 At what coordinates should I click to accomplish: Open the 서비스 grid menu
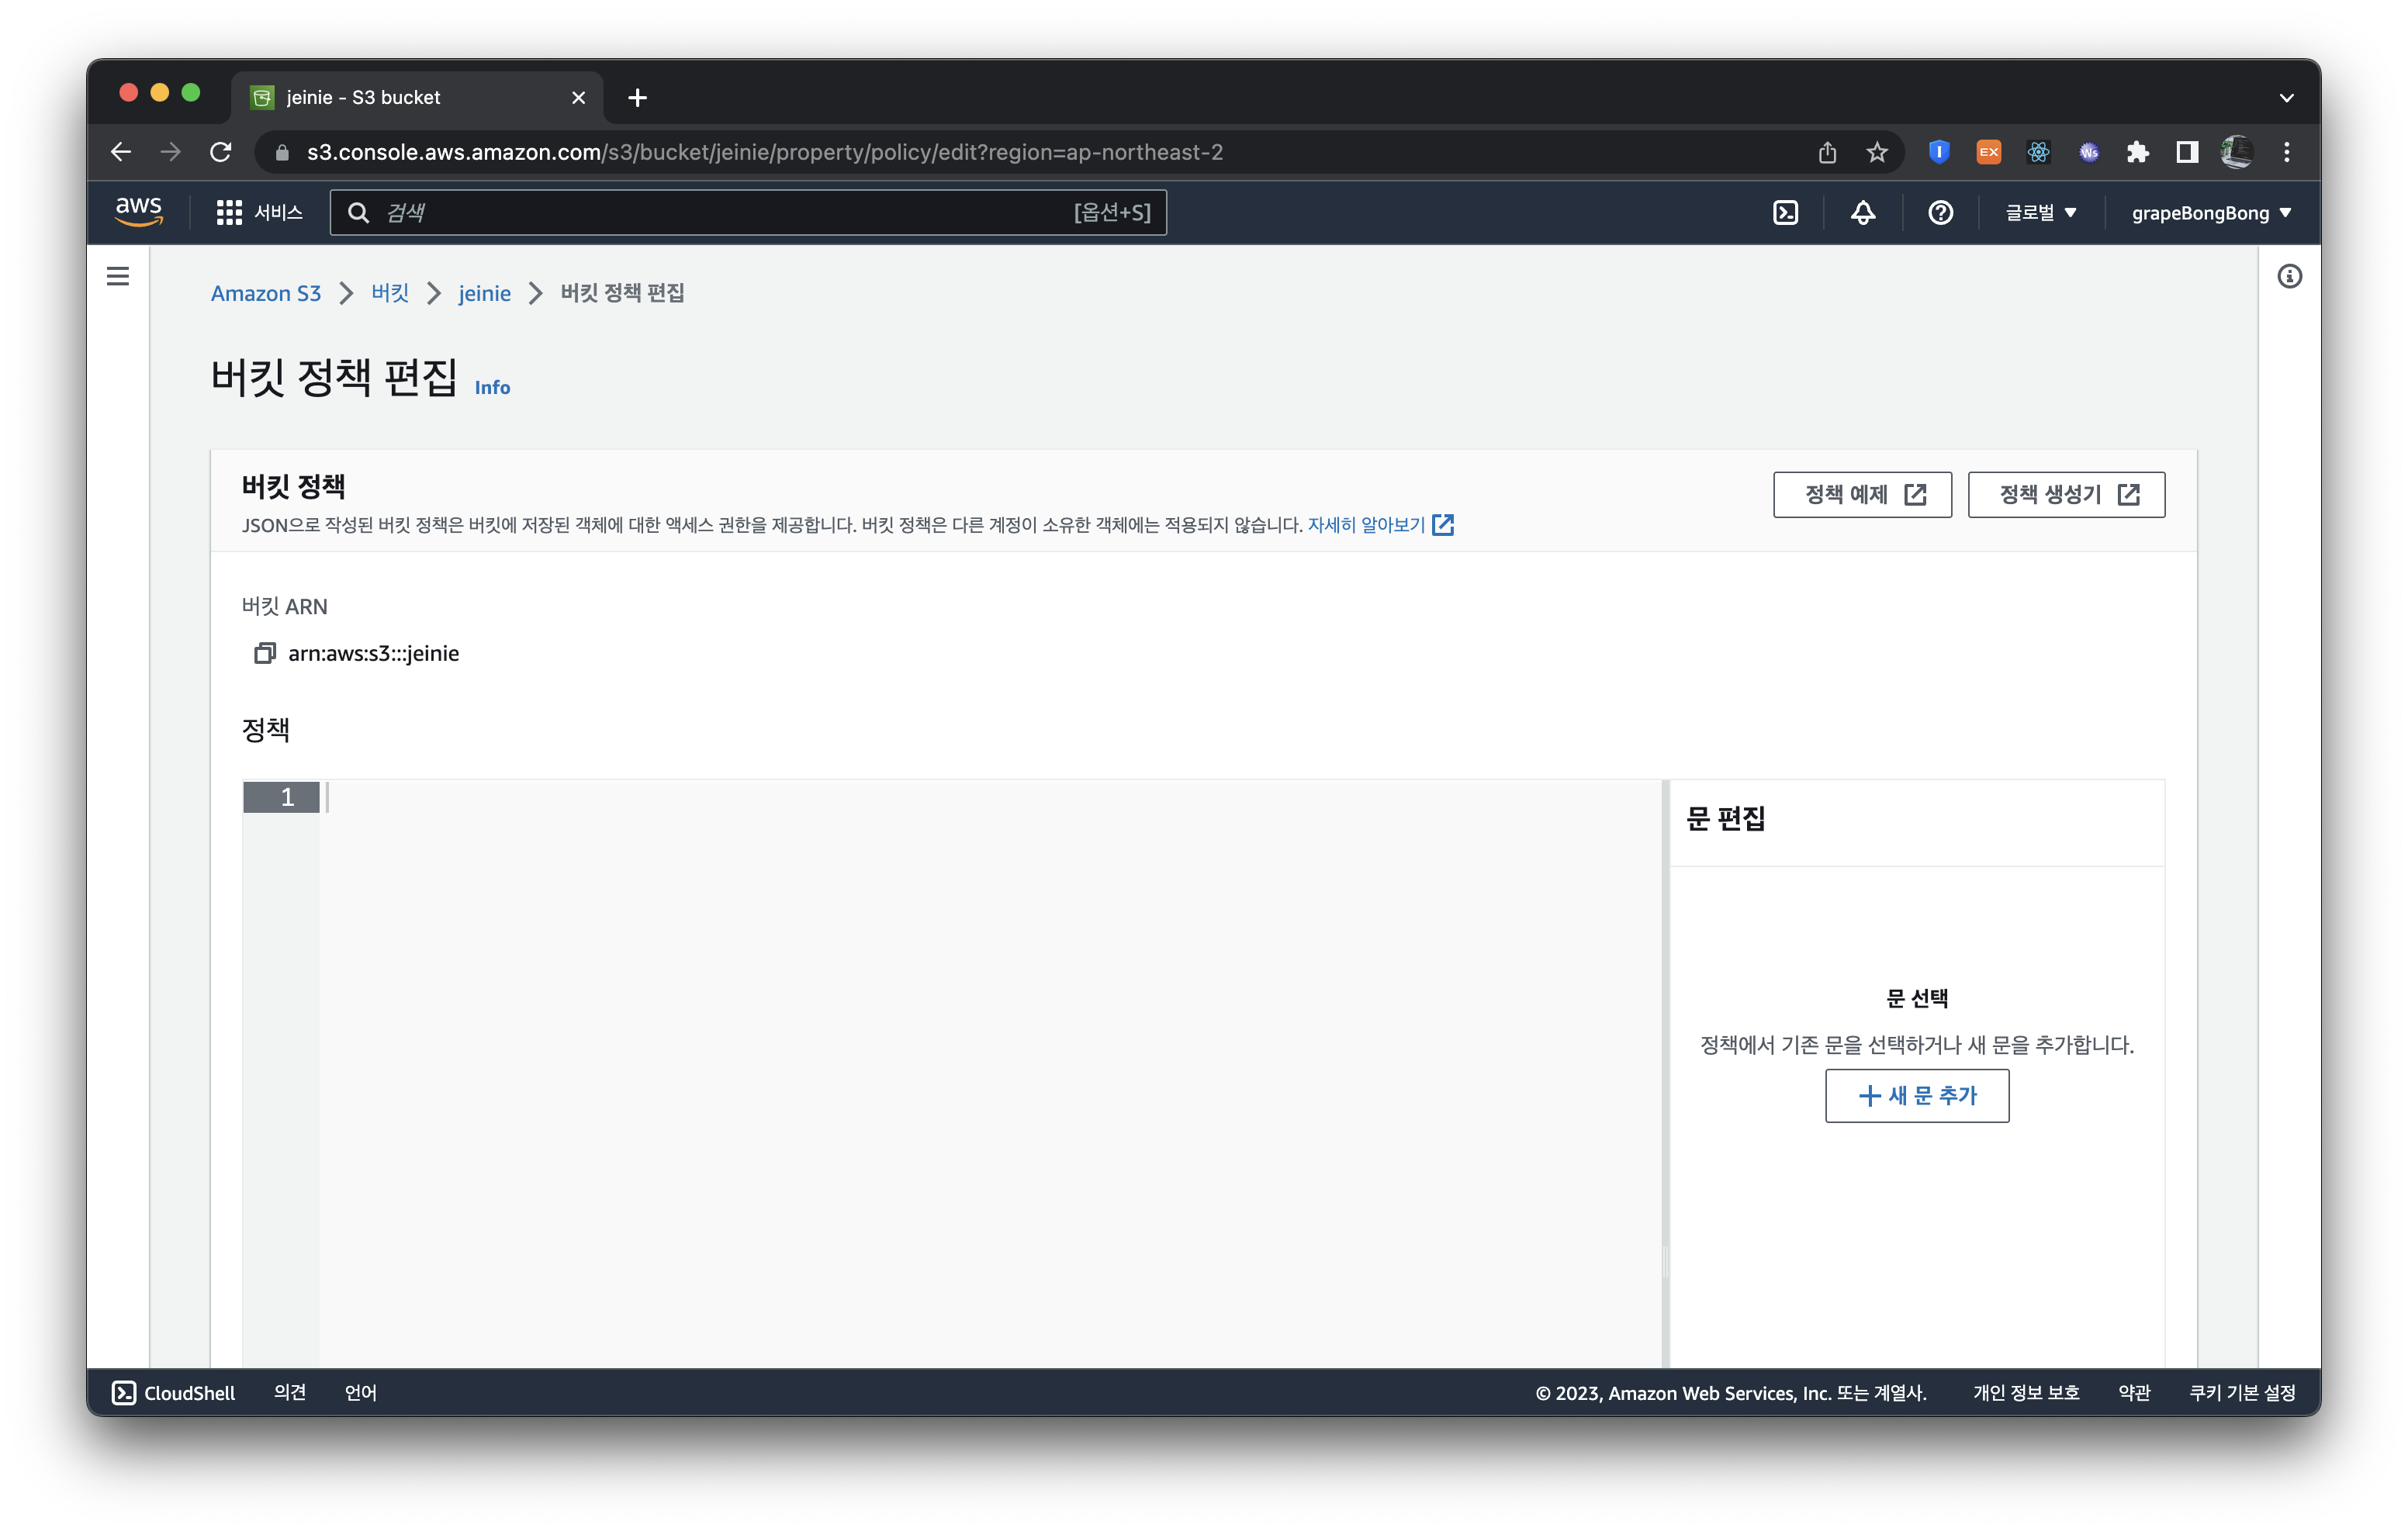259,213
